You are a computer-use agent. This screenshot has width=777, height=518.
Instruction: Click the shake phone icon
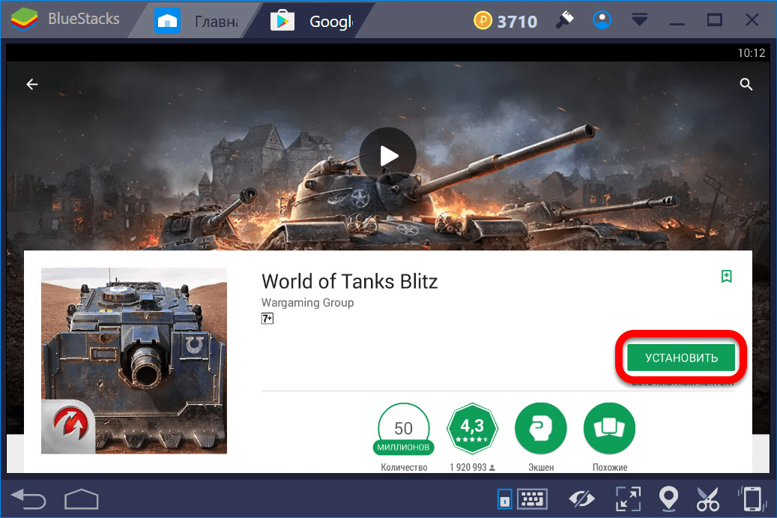click(751, 499)
